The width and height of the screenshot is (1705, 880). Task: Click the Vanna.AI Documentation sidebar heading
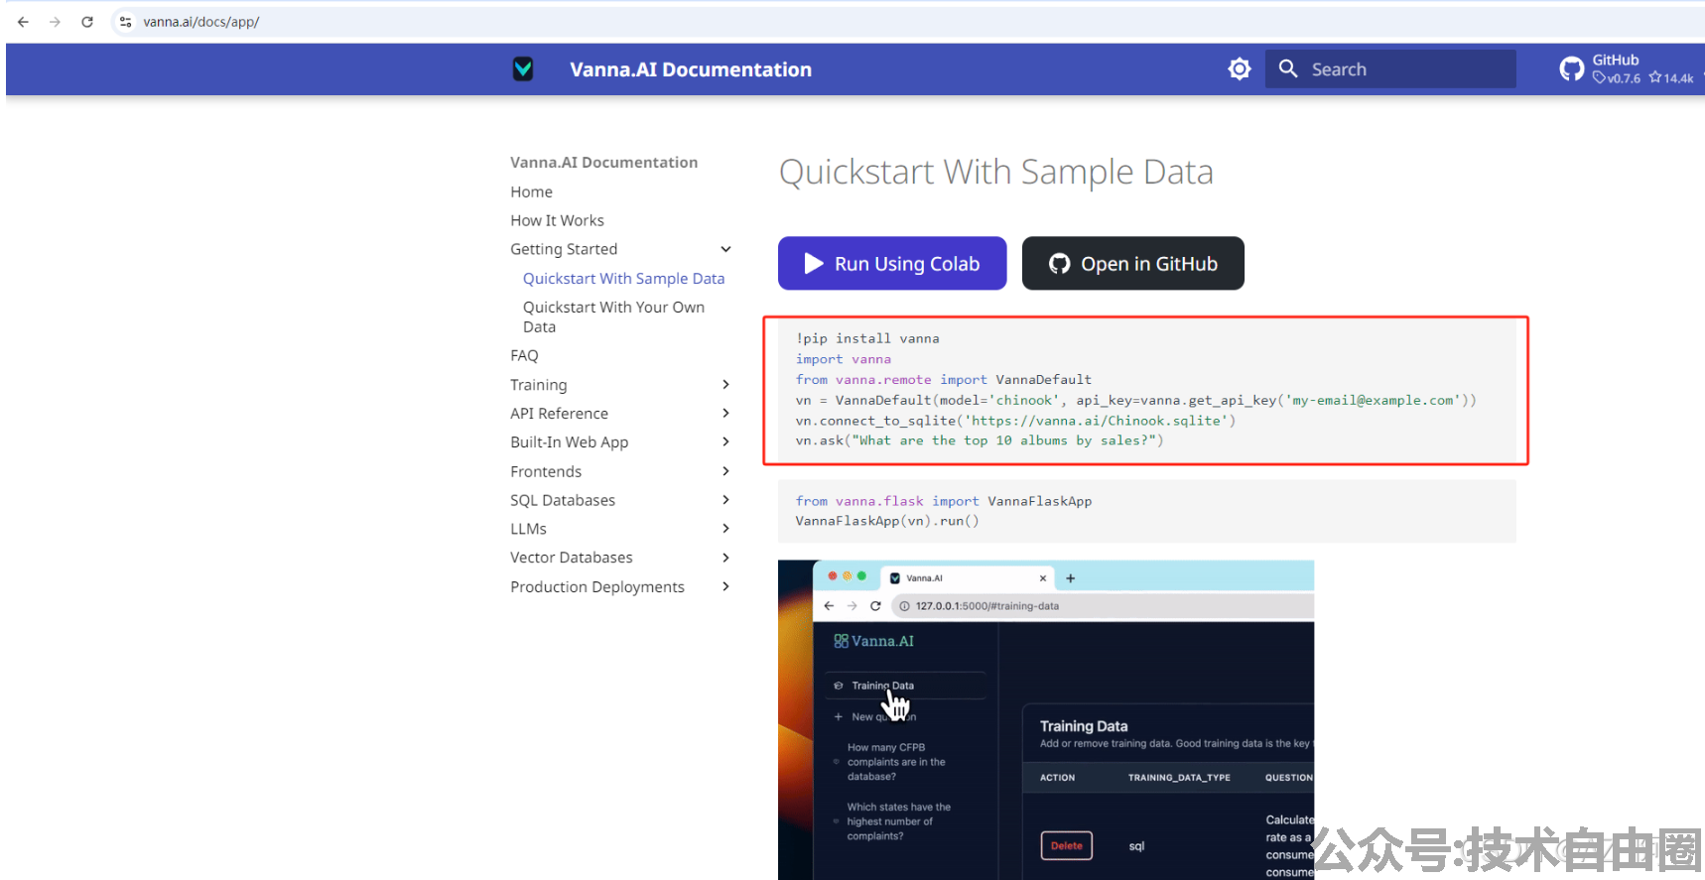coord(603,162)
